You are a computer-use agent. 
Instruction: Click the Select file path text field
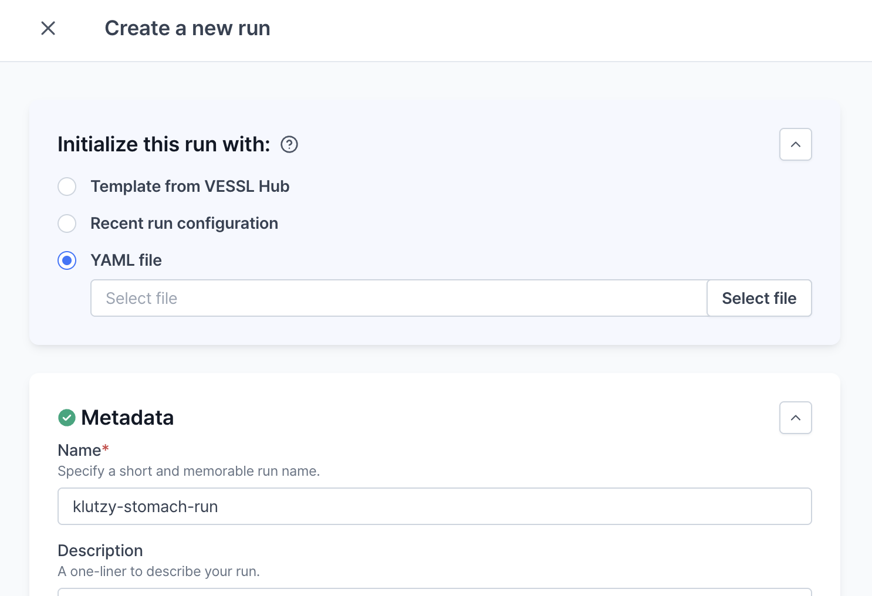coord(399,298)
